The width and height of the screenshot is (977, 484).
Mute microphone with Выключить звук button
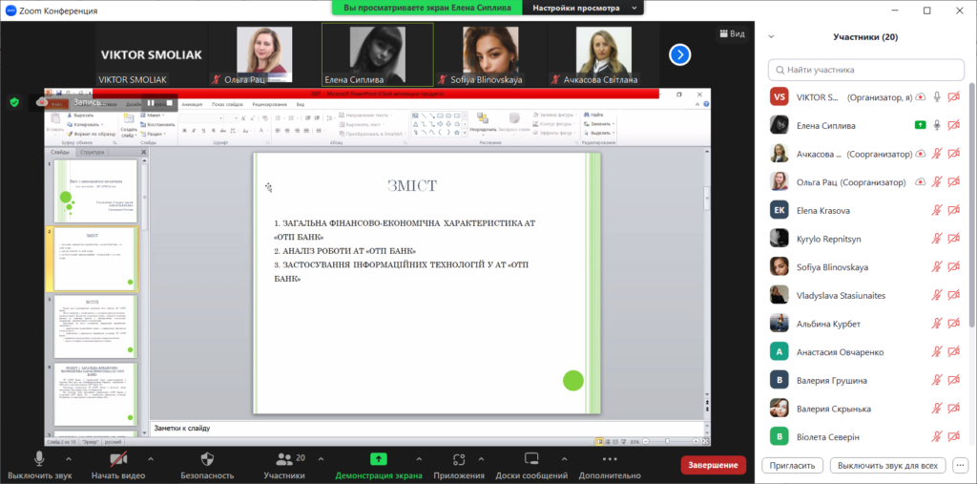(x=39, y=465)
